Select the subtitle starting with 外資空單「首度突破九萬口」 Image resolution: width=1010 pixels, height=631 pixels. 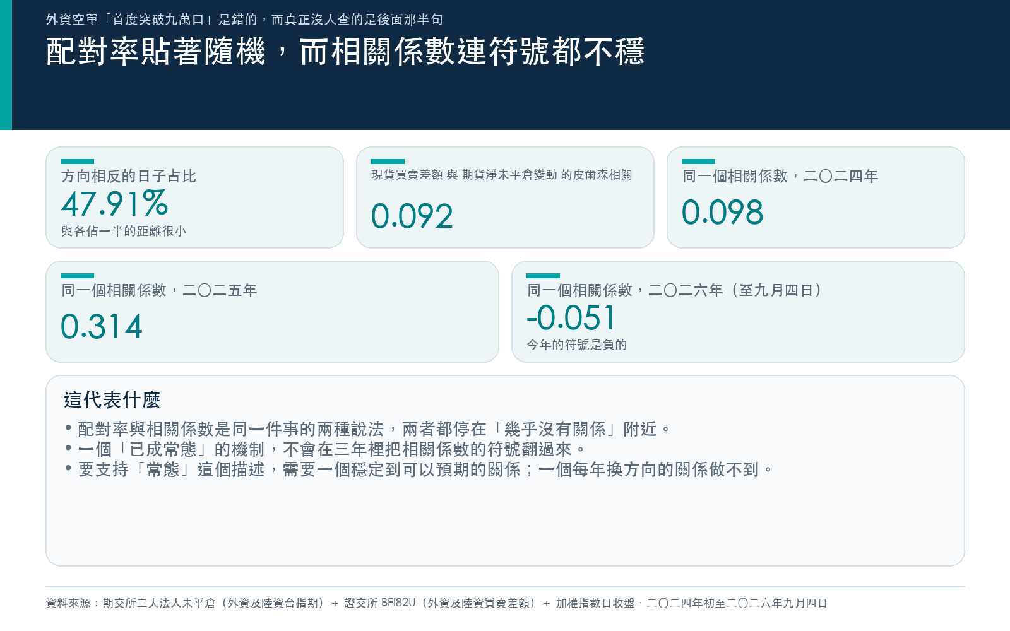244,20
